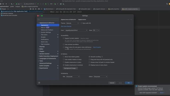Click the back arrow in Settings header
This screenshot has width=170, height=96.
(128, 19)
